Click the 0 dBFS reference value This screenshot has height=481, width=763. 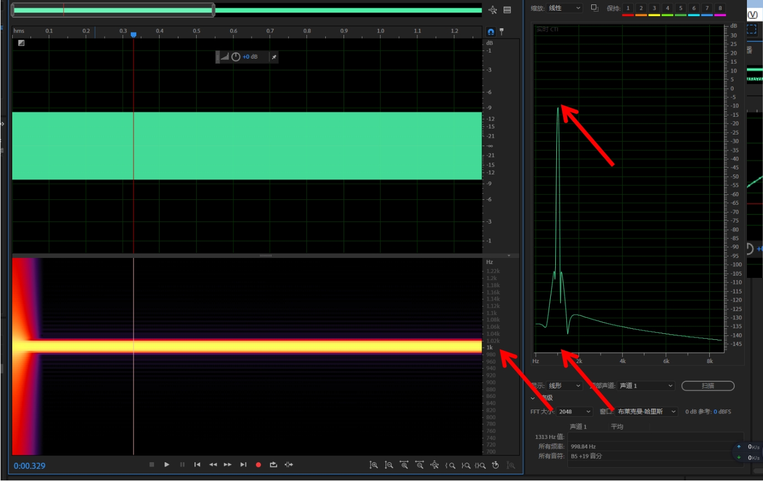coord(722,412)
